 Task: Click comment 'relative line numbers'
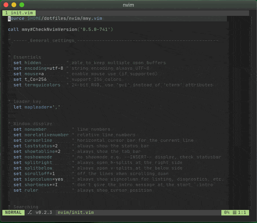click(106, 135)
